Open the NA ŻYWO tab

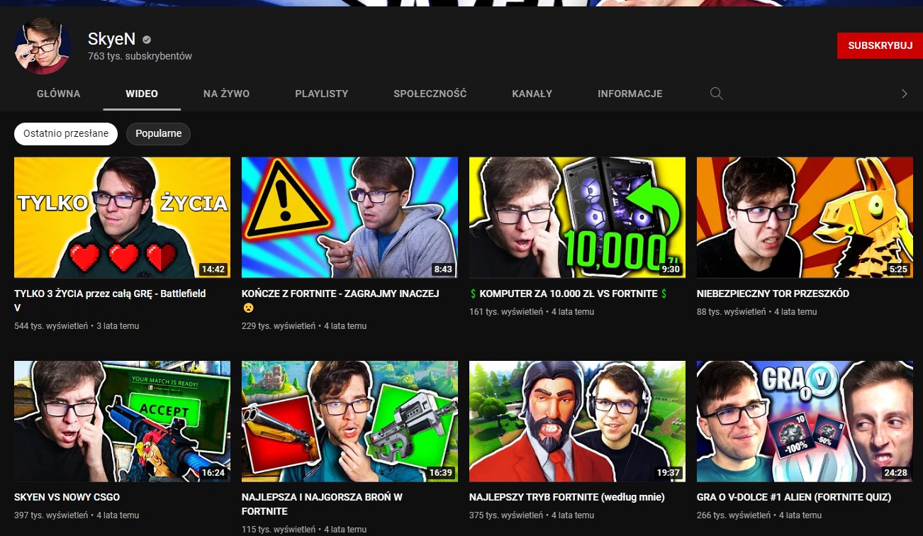point(226,94)
